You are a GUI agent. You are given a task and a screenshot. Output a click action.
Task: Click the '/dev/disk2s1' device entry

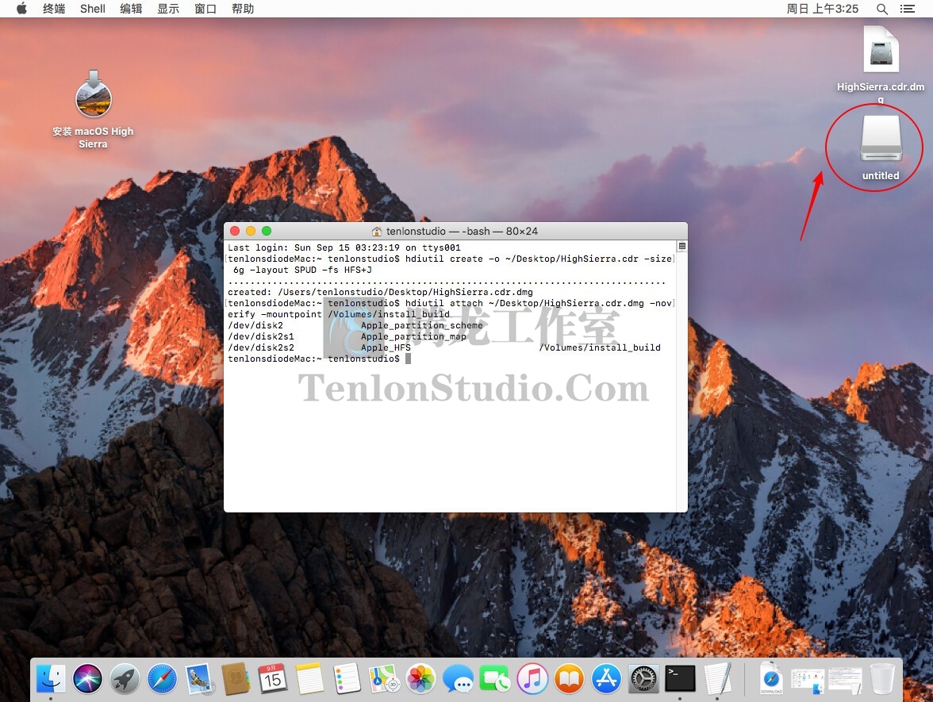[260, 336]
